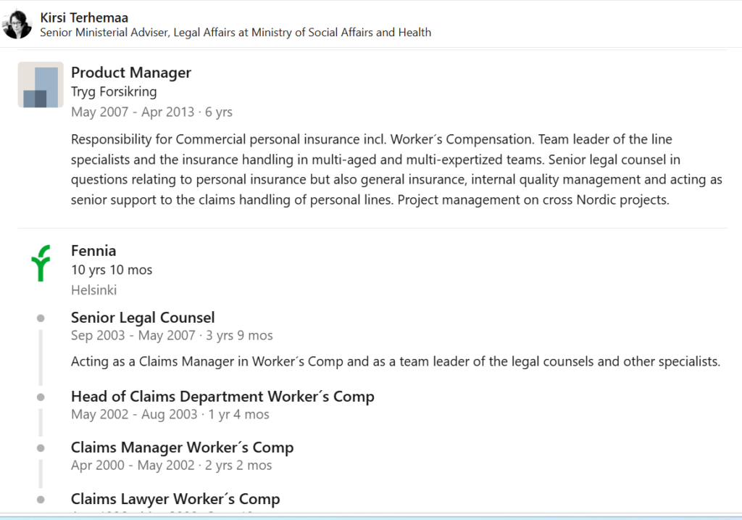This screenshot has height=520, width=742.
Task: Select the Senior Legal Counsel role title
Action: 143,318
